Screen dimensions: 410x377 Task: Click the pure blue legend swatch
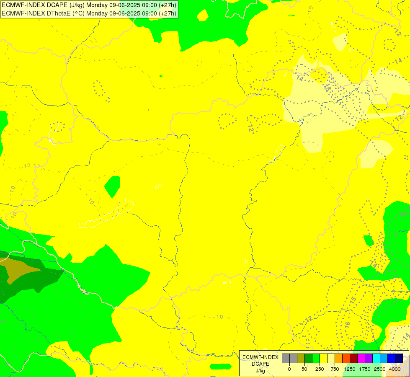[x=392, y=358]
